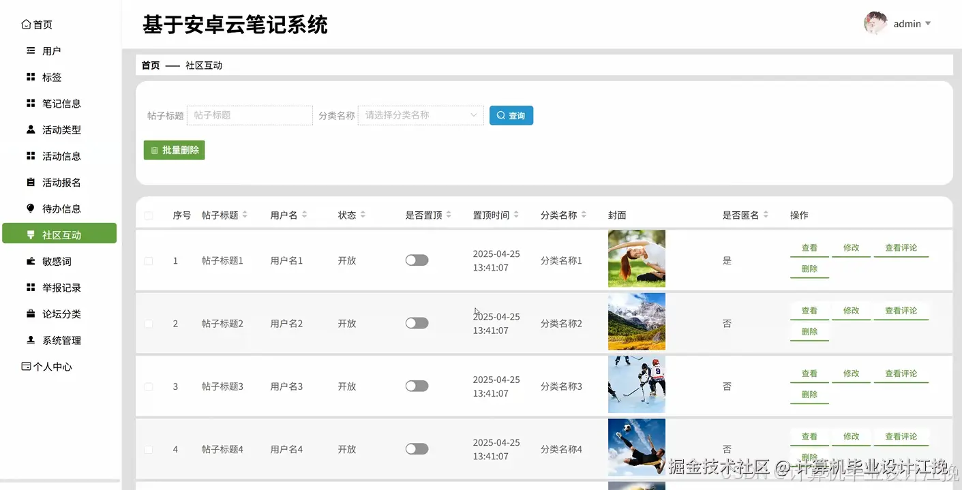962x490 pixels.
Task: Tick the checkbox for row 帖子标题4
Action: pyautogui.click(x=149, y=449)
